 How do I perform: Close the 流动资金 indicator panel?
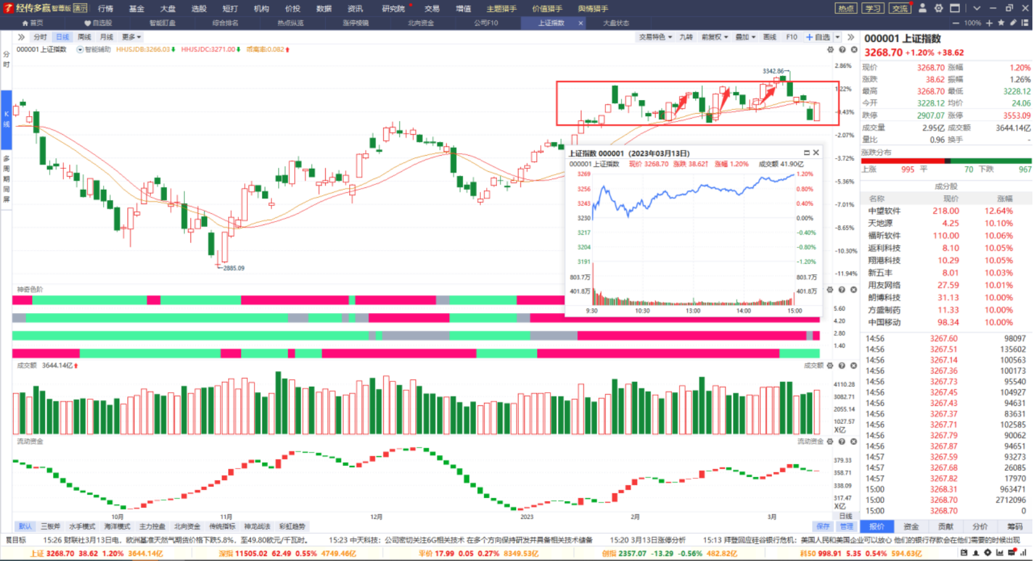point(854,441)
